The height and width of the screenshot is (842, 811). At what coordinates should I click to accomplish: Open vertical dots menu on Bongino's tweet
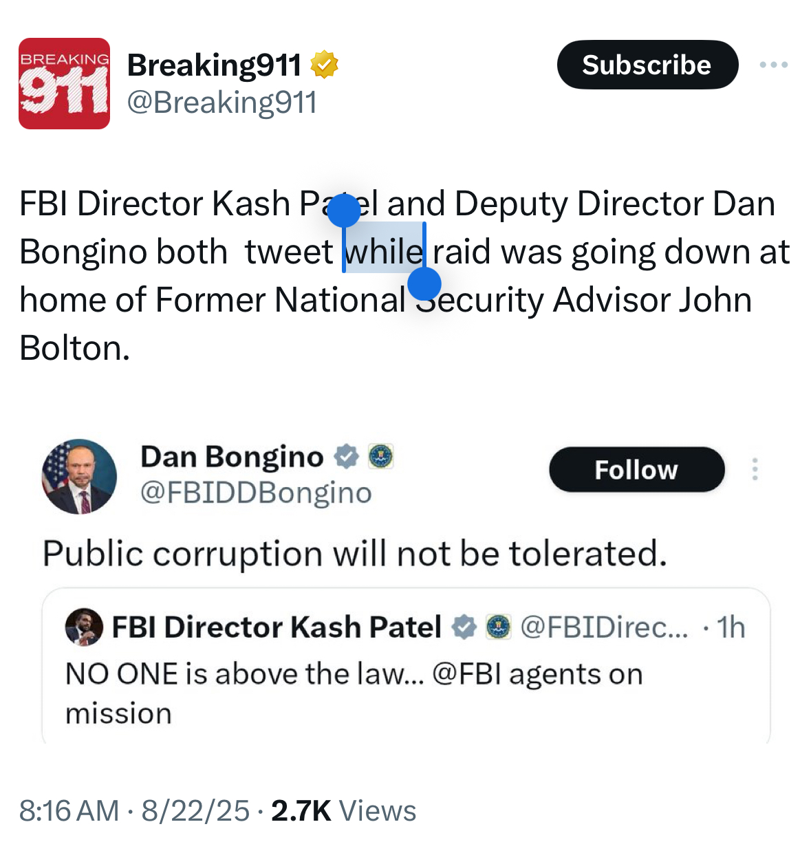pyautogui.click(x=755, y=469)
